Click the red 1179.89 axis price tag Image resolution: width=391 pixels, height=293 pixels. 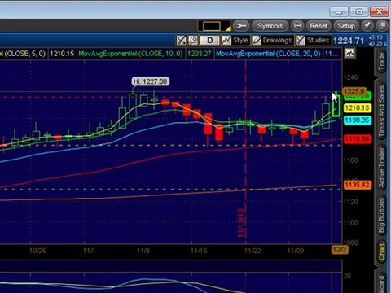click(358, 139)
